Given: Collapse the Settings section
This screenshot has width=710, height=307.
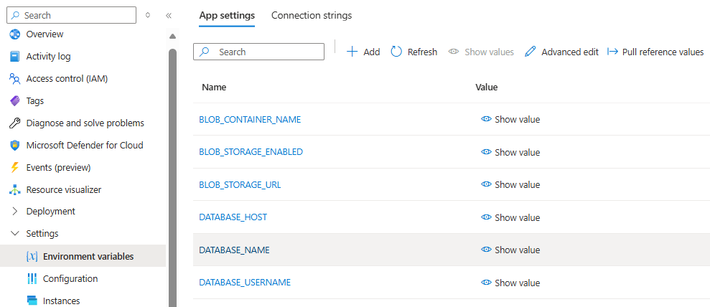Looking at the screenshot, I should click(x=15, y=234).
